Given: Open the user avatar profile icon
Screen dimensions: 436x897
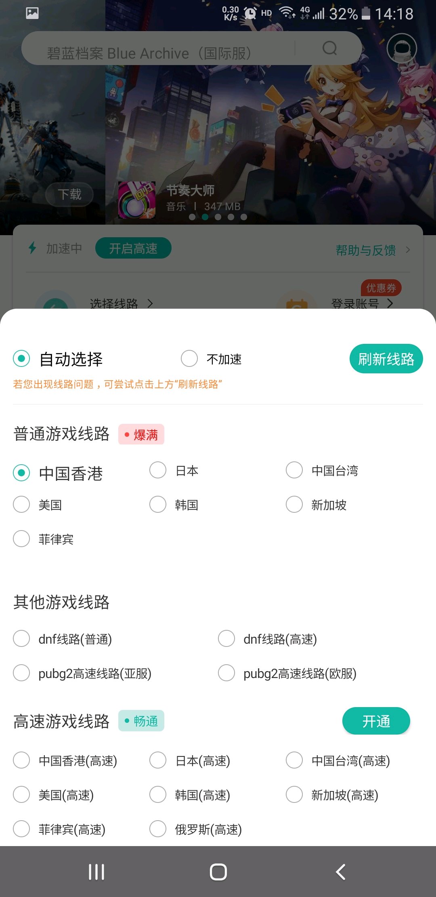Looking at the screenshot, I should 402,48.
